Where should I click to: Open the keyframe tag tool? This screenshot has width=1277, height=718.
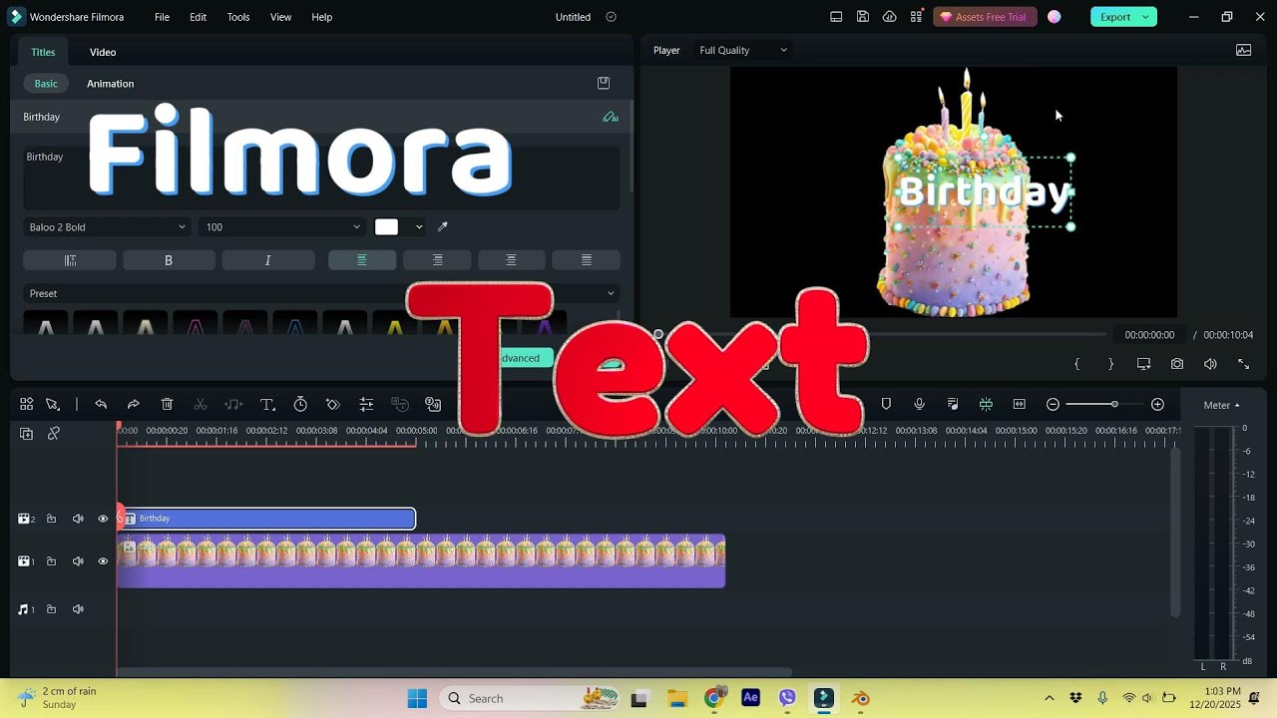[333, 404]
